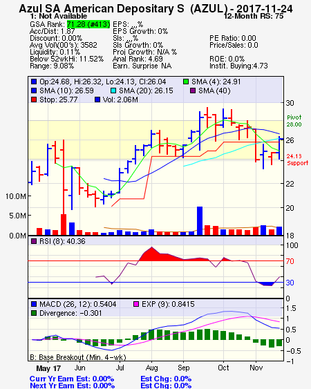Click the Below 52wkHi: 11.52% text
This screenshot has width=311, height=389.
(x=66, y=59)
